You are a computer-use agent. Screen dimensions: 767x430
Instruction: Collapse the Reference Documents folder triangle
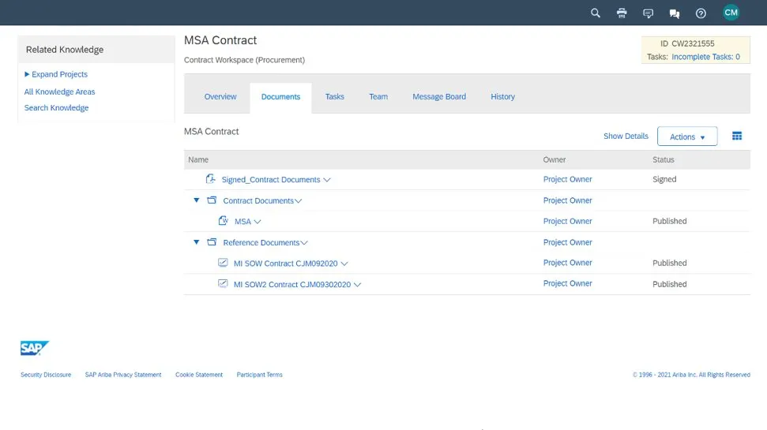(x=197, y=242)
